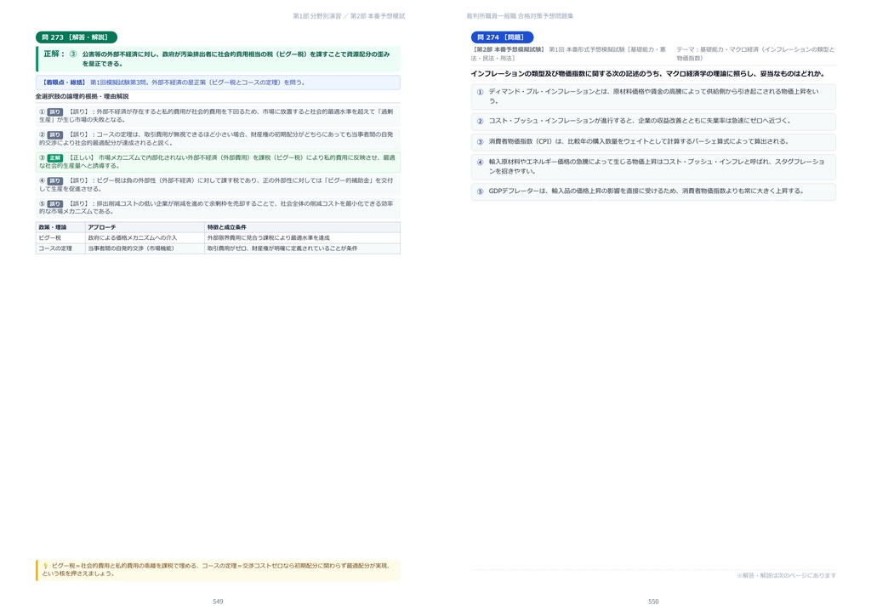Click the blue 問 274【問題】 badge
Viewport: 871px width, 616px height.
[502, 37]
